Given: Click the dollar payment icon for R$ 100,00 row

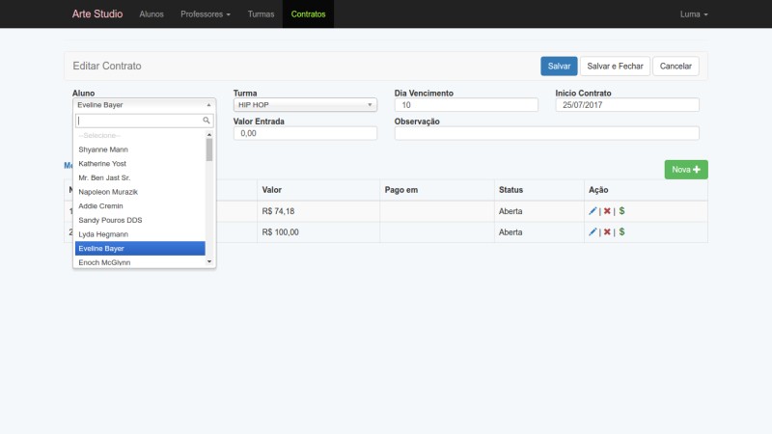Looking at the screenshot, I should (x=621, y=232).
